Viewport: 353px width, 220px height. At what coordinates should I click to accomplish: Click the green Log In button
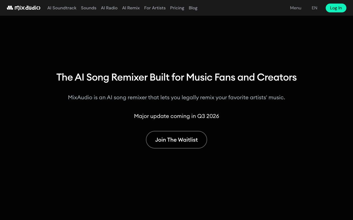(336, 8)
